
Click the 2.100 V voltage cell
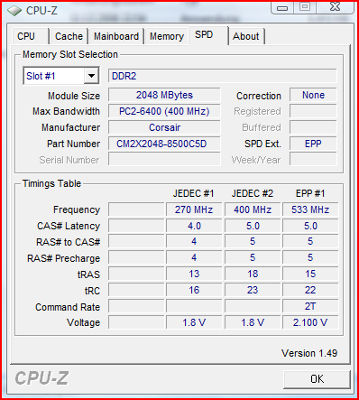coord(310,322)
